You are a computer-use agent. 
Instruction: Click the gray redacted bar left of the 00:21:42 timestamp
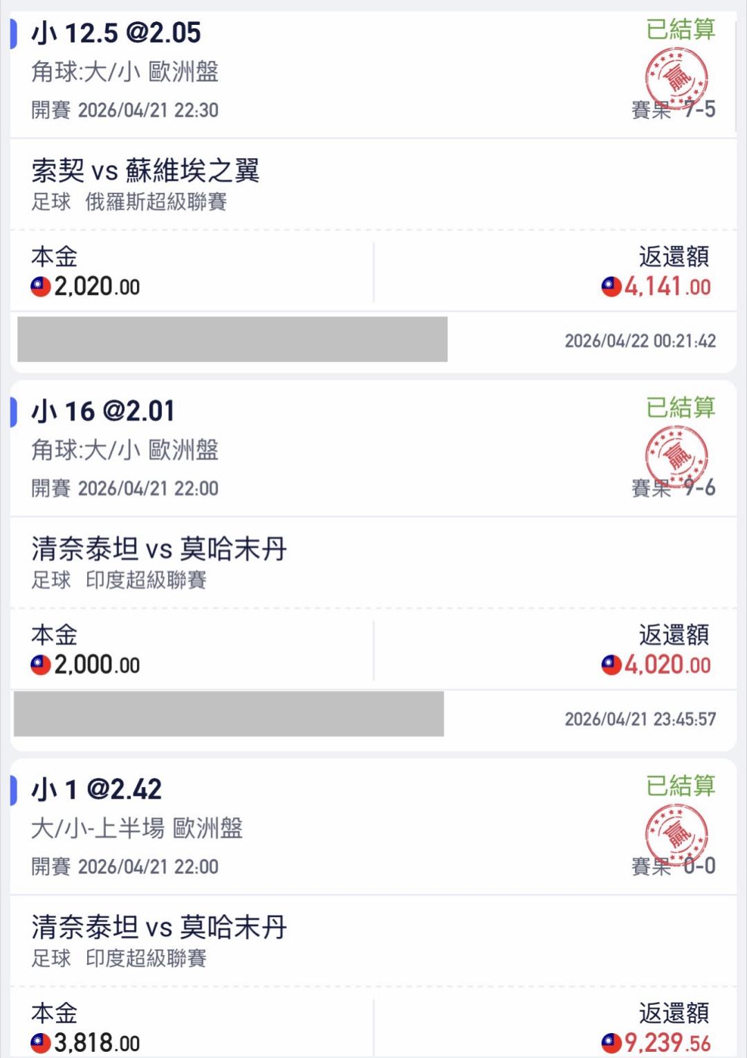tap(232, 339)
